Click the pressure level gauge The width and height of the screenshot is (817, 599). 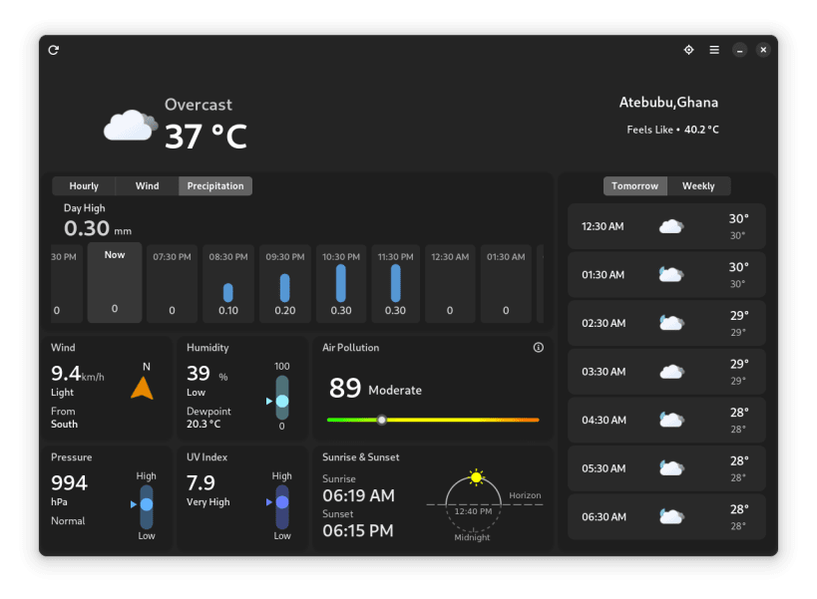point(147,507)
